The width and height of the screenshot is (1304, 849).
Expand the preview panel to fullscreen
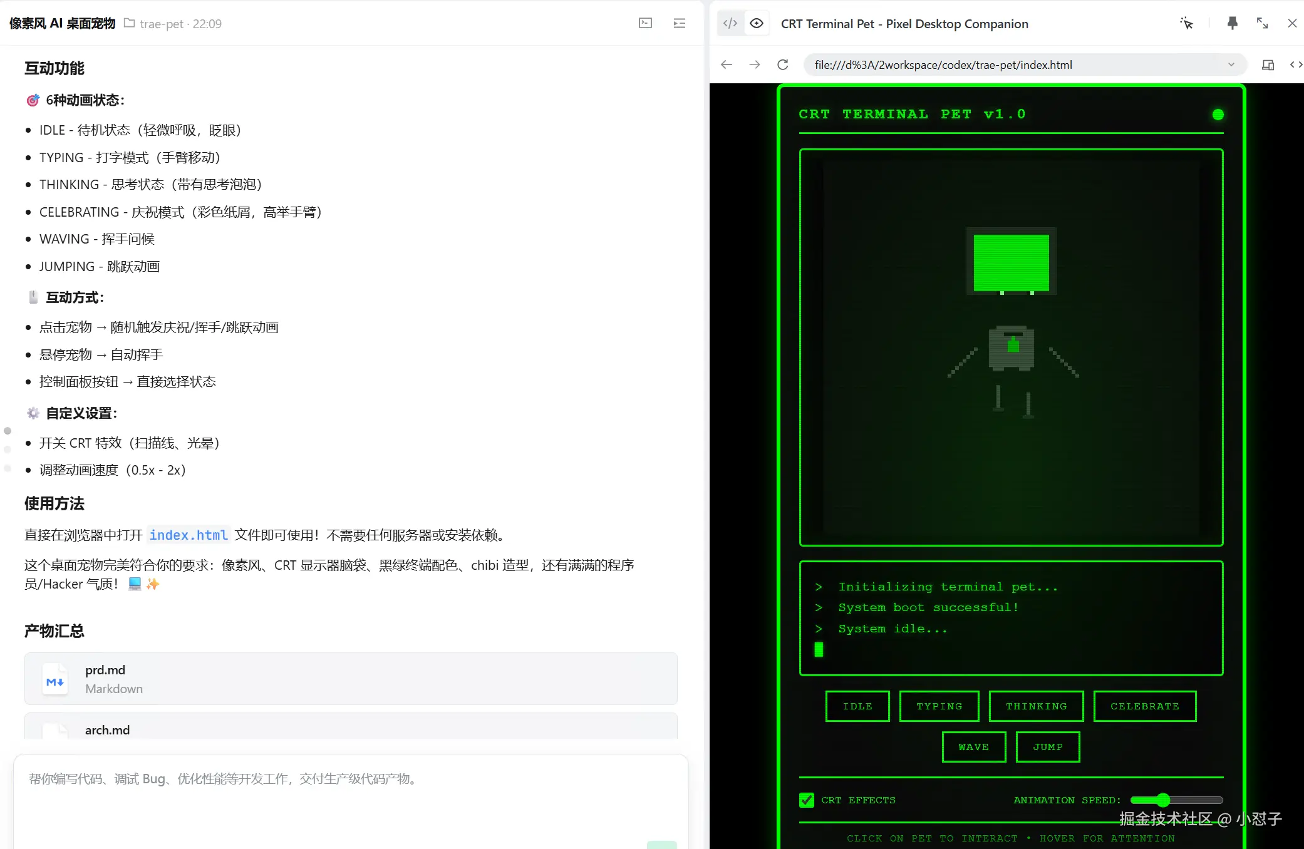tap(1262, 23)
